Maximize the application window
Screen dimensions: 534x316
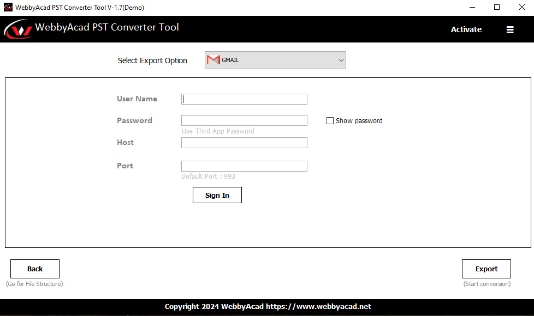(497, 7)
